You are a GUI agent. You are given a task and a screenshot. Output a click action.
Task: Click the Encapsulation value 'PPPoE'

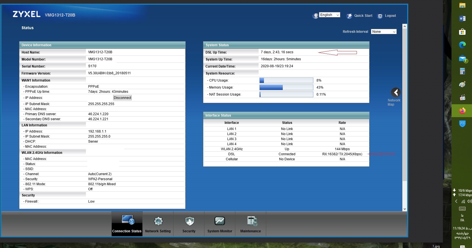pos(94,87)
